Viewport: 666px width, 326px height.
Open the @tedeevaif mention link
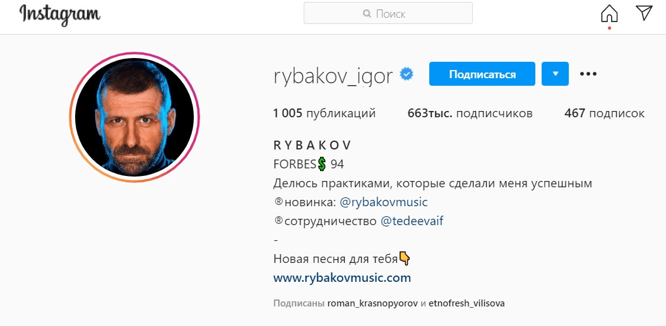[412, 221]
